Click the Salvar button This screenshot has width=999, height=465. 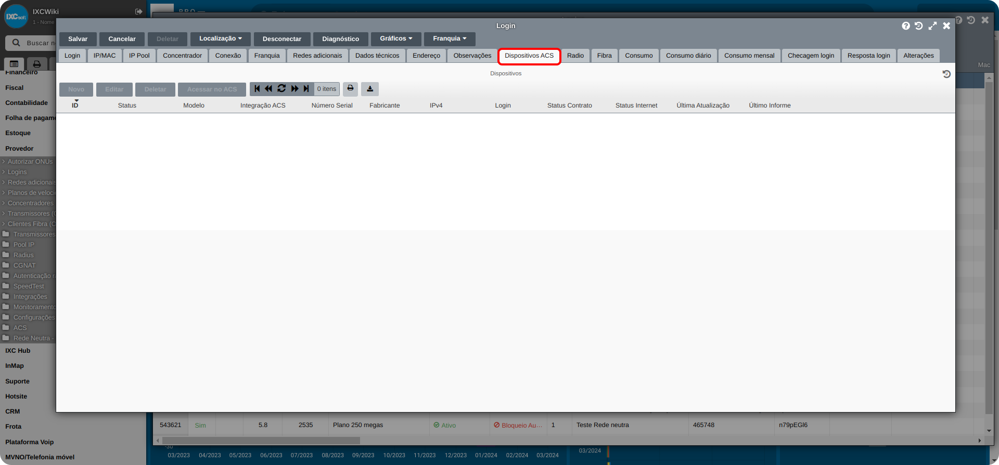click(x=78, y=39)
